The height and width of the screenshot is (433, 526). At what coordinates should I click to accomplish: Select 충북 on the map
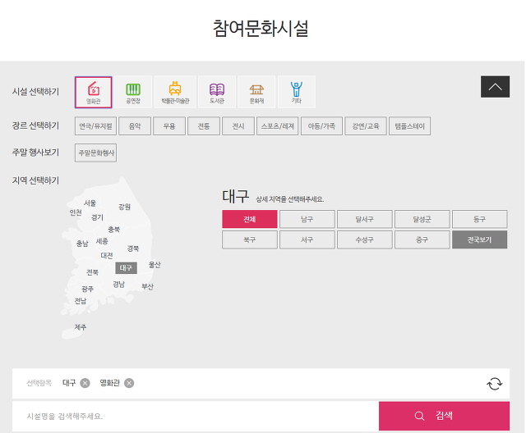[x=114, y=230]
